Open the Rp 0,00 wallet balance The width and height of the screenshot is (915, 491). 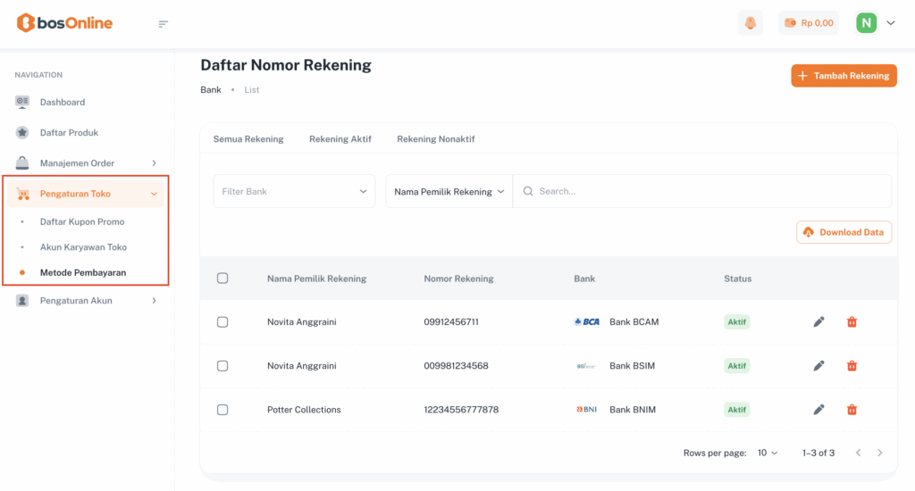click(x=808, y=23)
